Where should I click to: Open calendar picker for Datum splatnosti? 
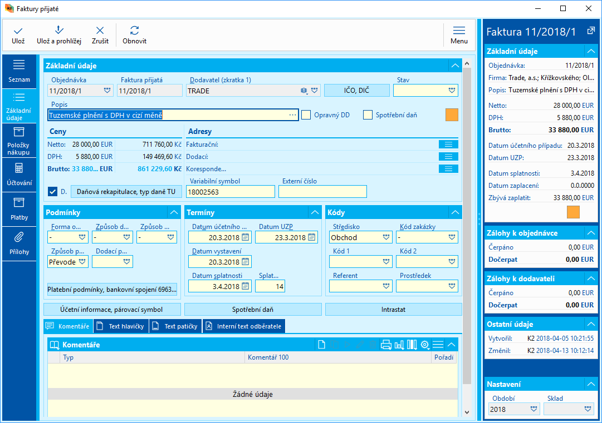pyautogui.click(x=245, y=286)
